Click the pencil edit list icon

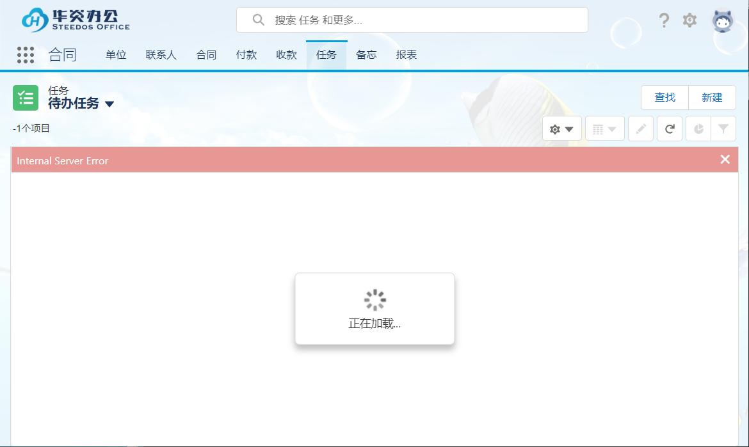pyautogui.click(x=641, y=129)
